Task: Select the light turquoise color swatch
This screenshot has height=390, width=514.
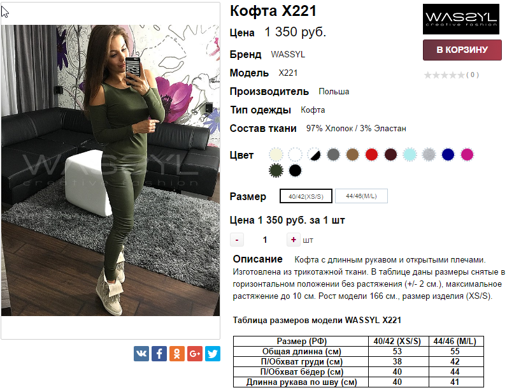Action: (410, 154)
